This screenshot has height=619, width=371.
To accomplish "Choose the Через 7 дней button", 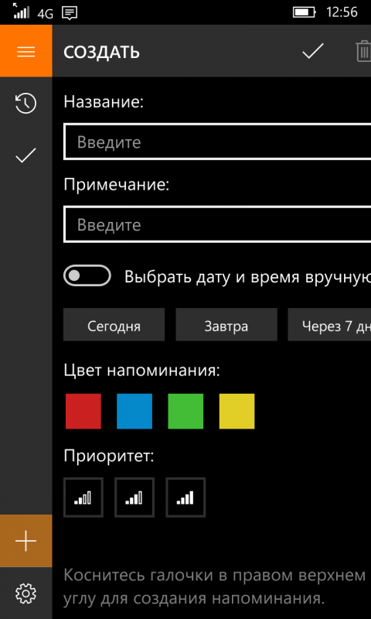I will (329, 324).
